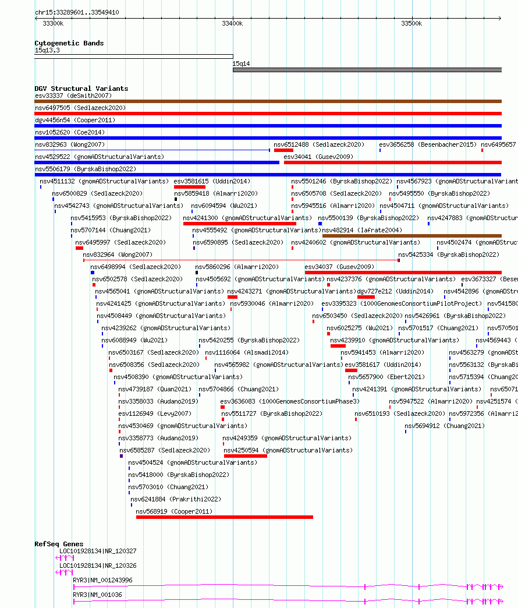Image resolution: width=518 pixels, height=608 pixels.
Task: Click nsv4241300 (gnomADStructuralVariants) red bar
Action: tap(240, 224)
